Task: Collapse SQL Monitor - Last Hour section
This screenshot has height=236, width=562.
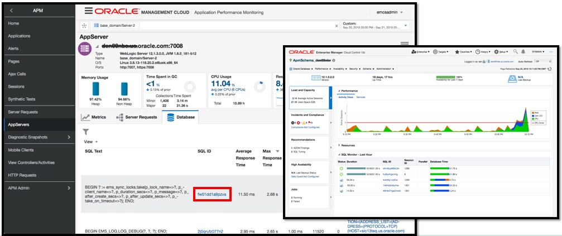Action: 339,155
